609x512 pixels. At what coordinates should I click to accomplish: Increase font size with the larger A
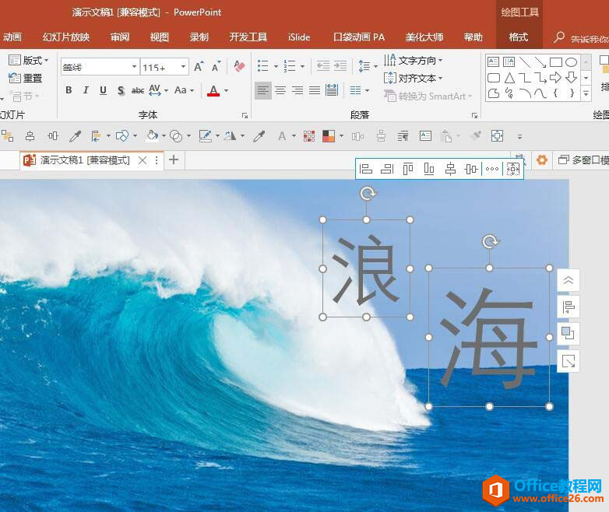pos(199,67)
